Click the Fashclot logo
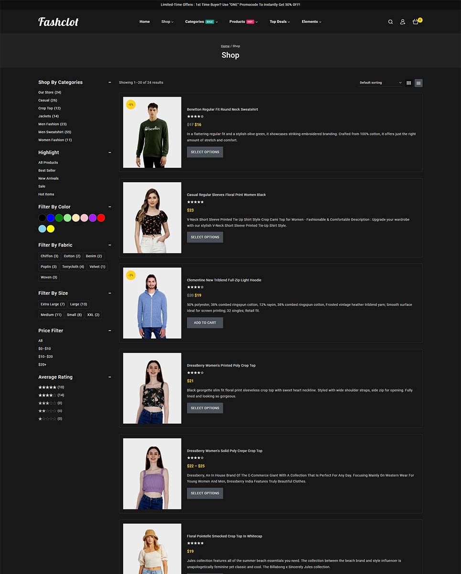This screenshot has height=574, width=461. [58, 22]
